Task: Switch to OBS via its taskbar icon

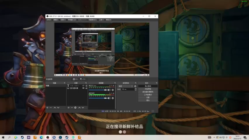Action: click(48, 137)
